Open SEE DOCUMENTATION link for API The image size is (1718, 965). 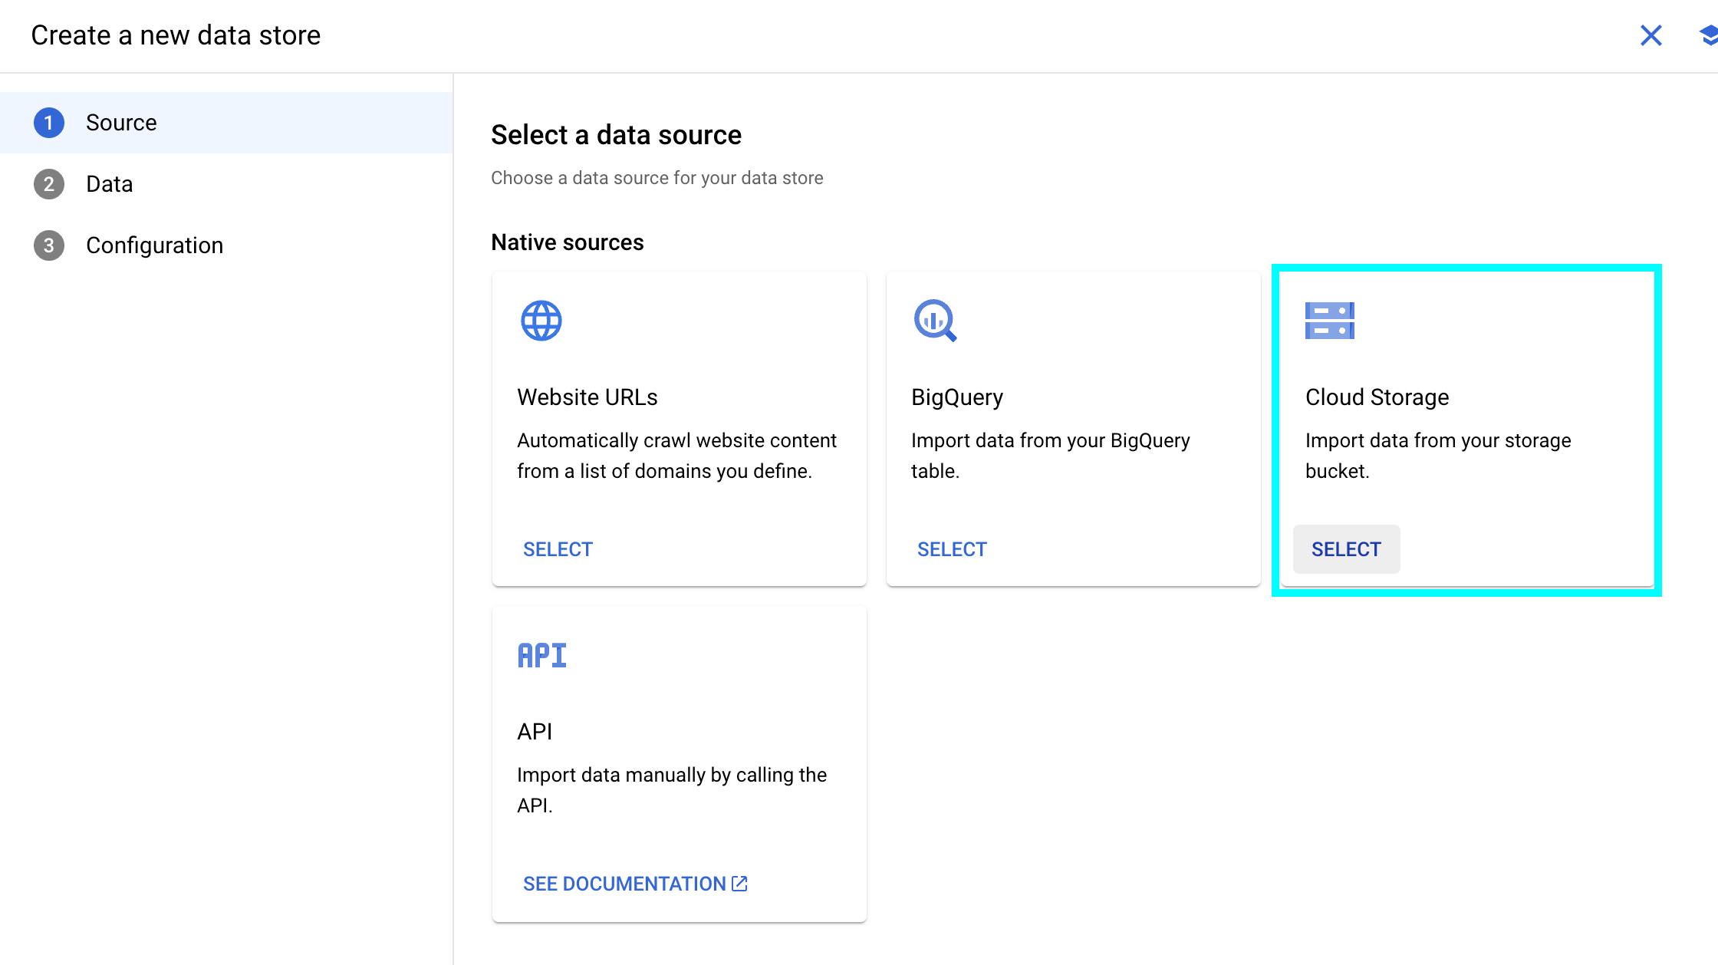pyautogui.click(x=624, y=884)
